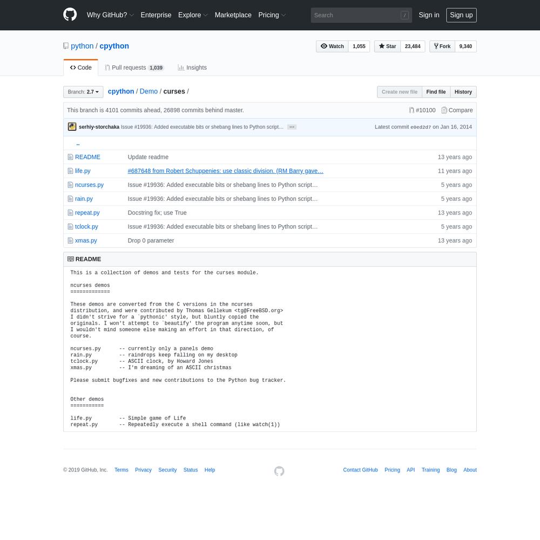
Task: Open the life.py file
Action: 83,171
